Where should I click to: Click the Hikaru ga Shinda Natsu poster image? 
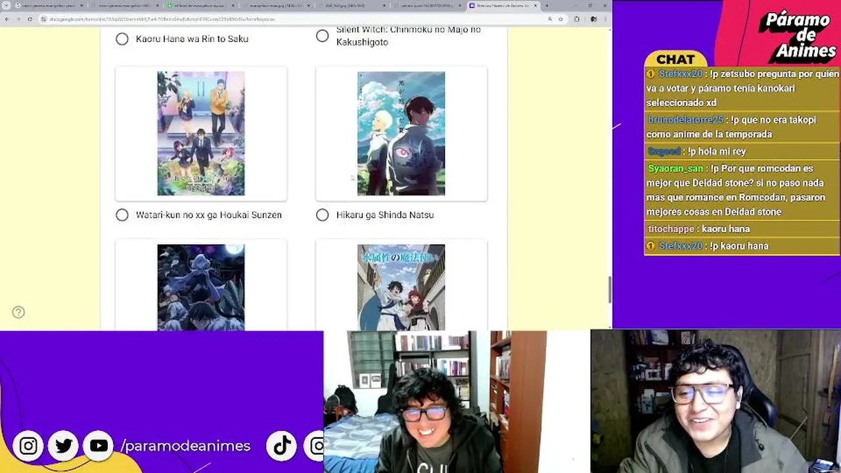tap(401, 133)
